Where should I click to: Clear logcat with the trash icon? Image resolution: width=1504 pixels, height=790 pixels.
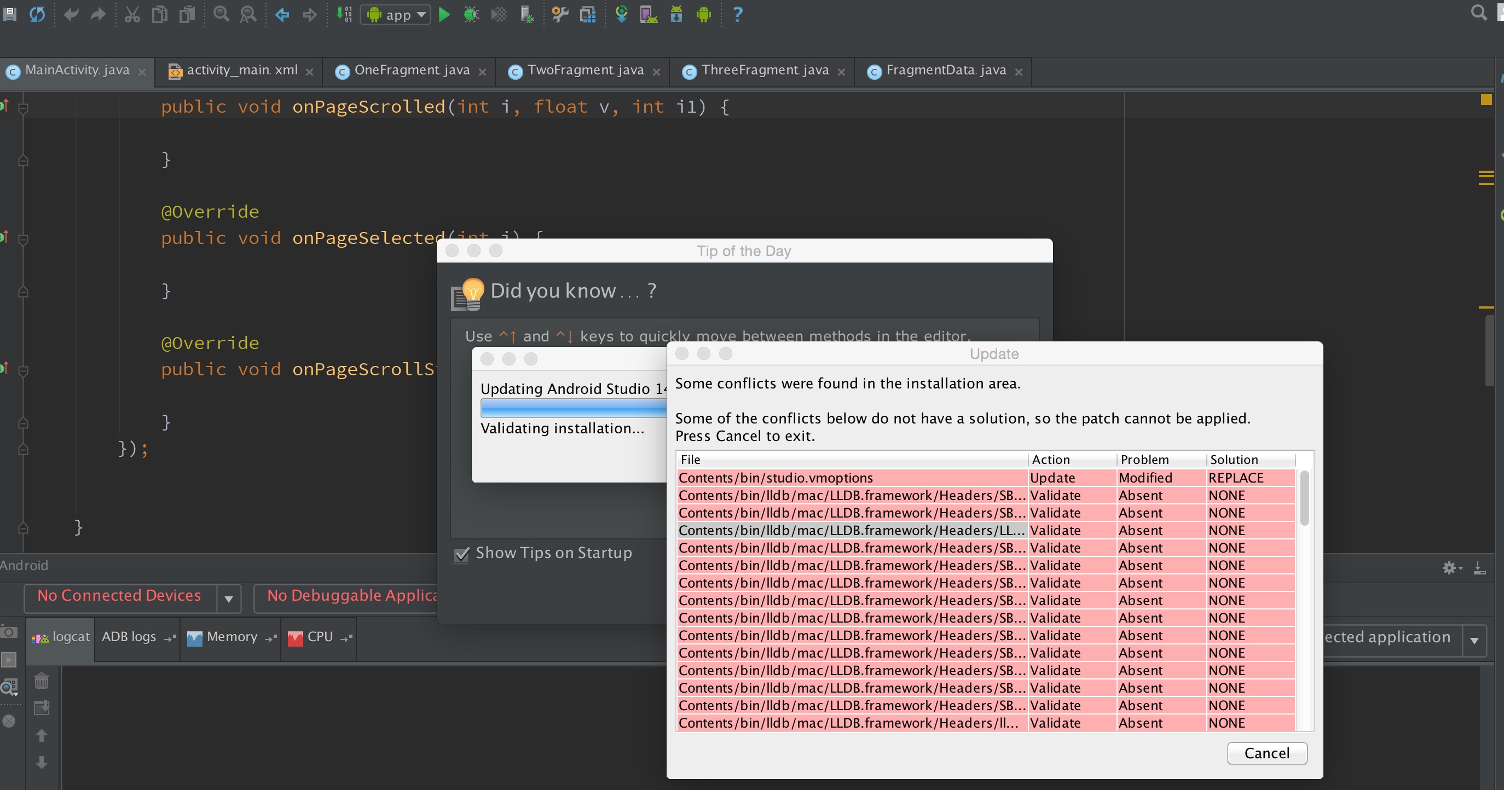(42, 681)
